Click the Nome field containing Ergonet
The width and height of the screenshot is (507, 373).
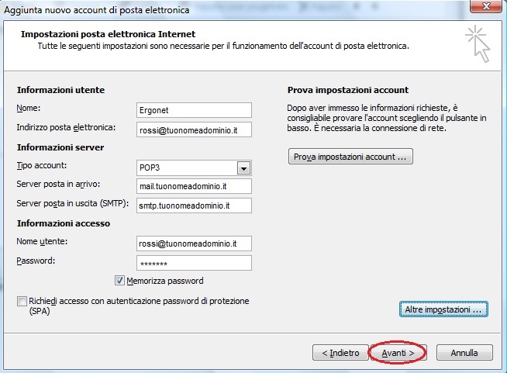193,110
